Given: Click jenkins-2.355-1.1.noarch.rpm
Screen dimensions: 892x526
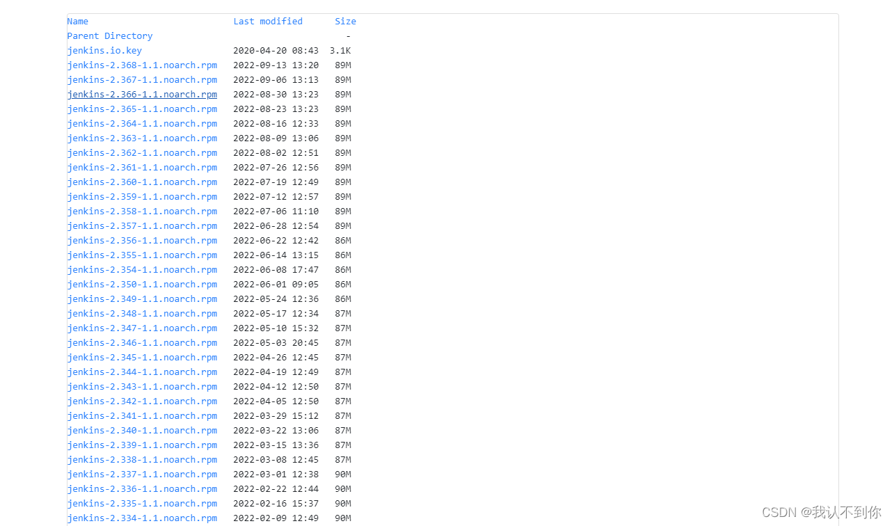Looking at the screenshot, I should coord(142,255).
